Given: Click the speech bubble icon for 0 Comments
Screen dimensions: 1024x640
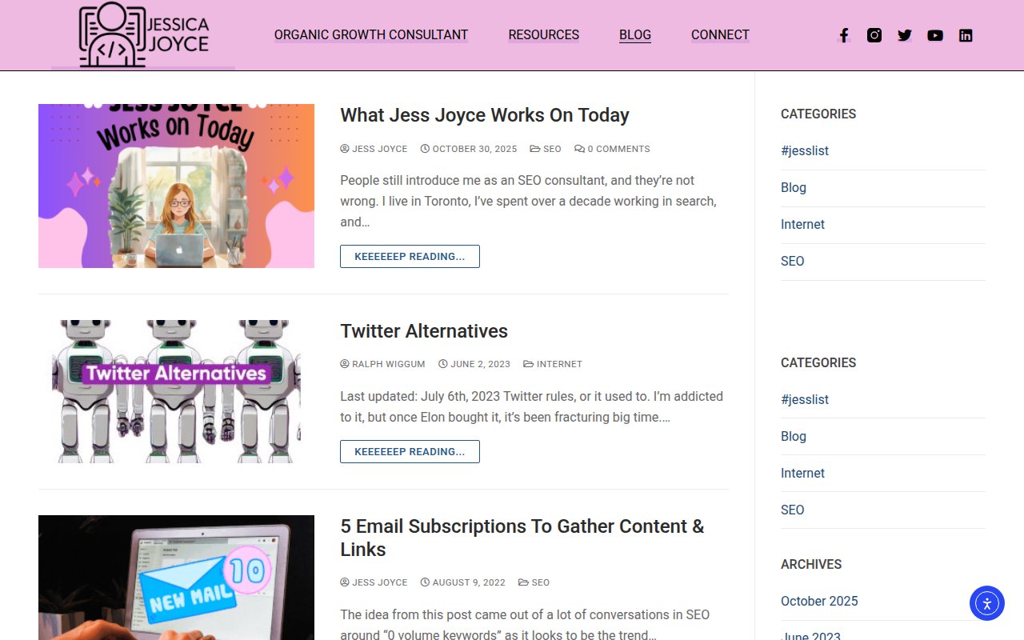Looking at the screenshot, I should tap(578, 148).
